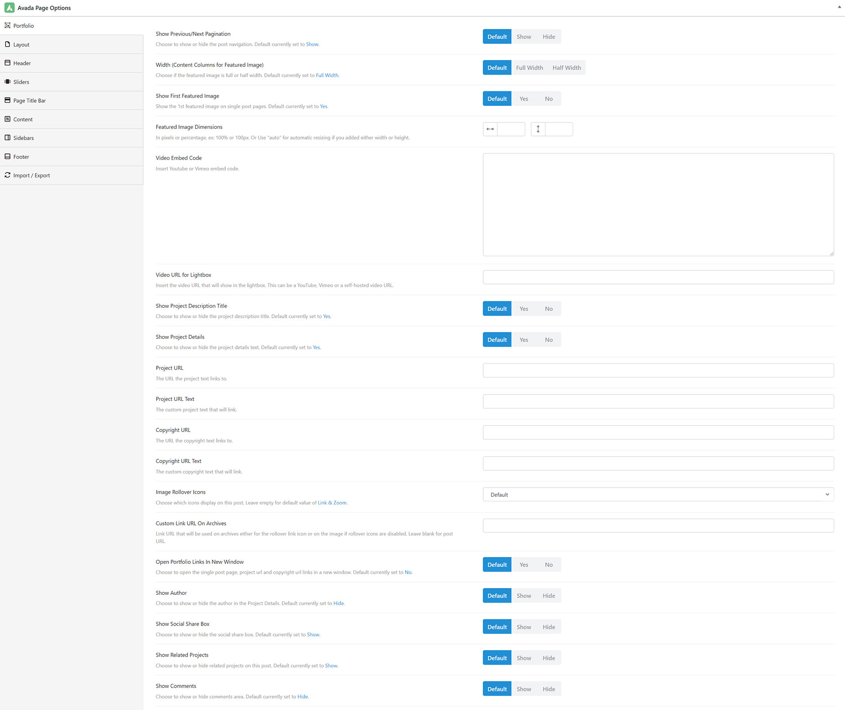845x710 pixels.
Task: Open the new window default No link
Action: click(x=408, y=572)
